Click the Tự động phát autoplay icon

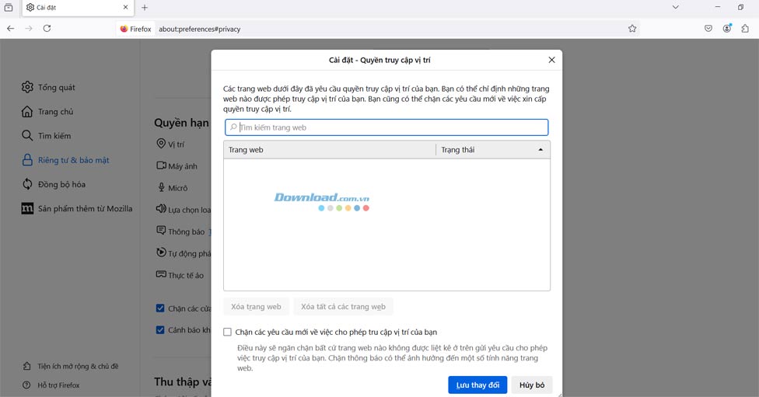pyautogui.click(x=161, y=252)
